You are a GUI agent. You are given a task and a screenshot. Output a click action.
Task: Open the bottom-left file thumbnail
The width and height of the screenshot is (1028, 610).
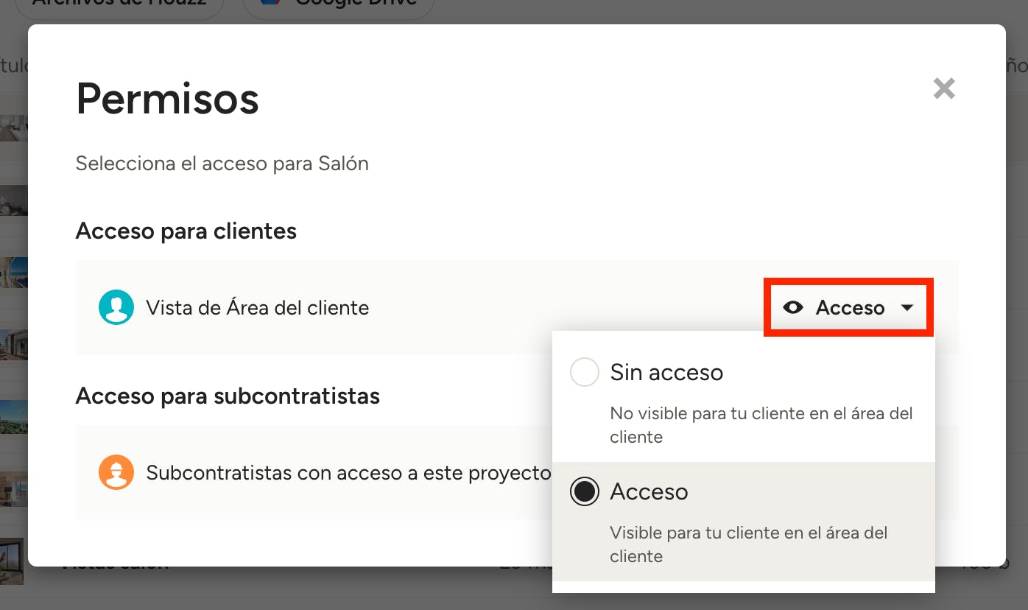pos(12,561)
